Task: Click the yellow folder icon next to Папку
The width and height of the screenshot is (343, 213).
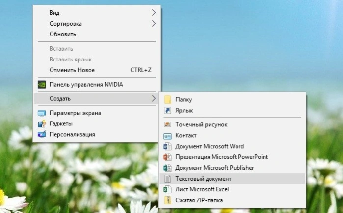Action: 168,99
